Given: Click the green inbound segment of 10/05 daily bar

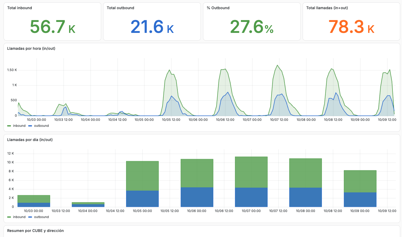Looking at the screenshot, I should coord(142,176).
